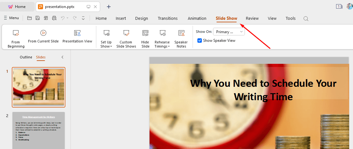353x149 pixels.
Task: Open print preview icon
Action: pos(54,18)
